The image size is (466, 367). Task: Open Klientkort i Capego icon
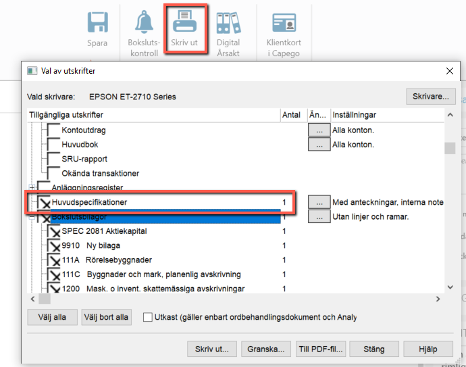click(x=284, y=22)
